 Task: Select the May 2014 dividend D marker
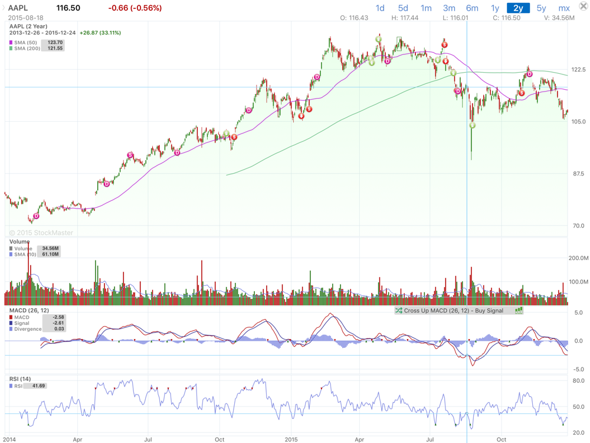click(107, 184)
